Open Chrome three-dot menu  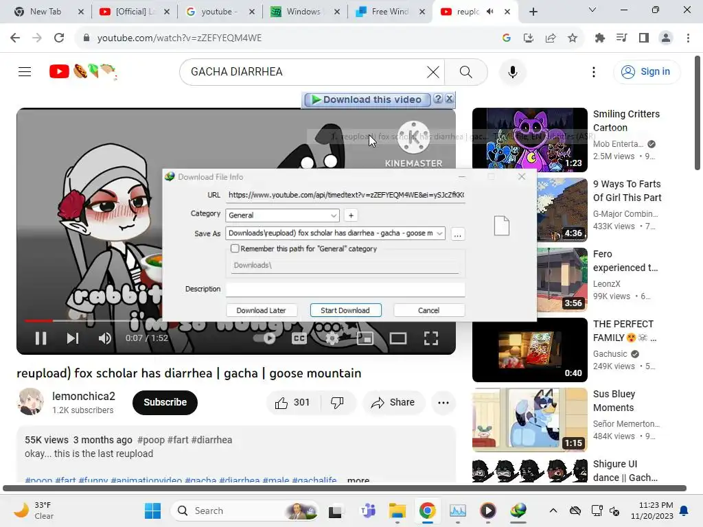[x=688, y=38]
